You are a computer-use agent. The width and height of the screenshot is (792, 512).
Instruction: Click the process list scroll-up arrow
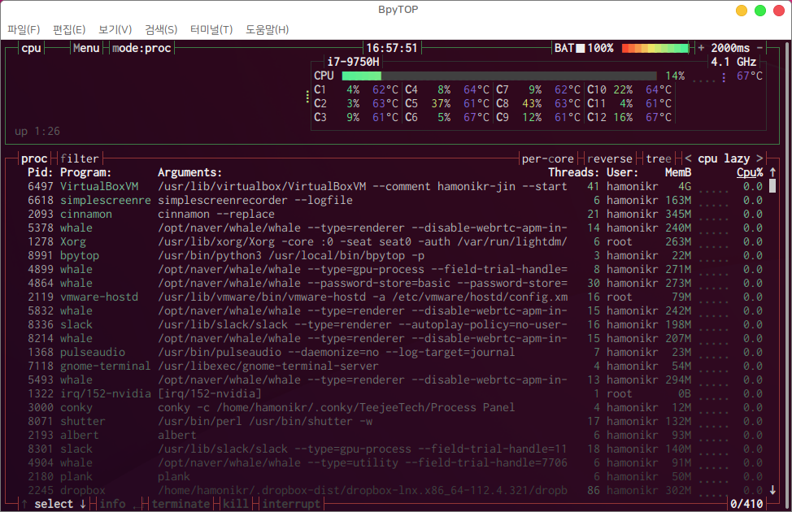coord(772,172)
